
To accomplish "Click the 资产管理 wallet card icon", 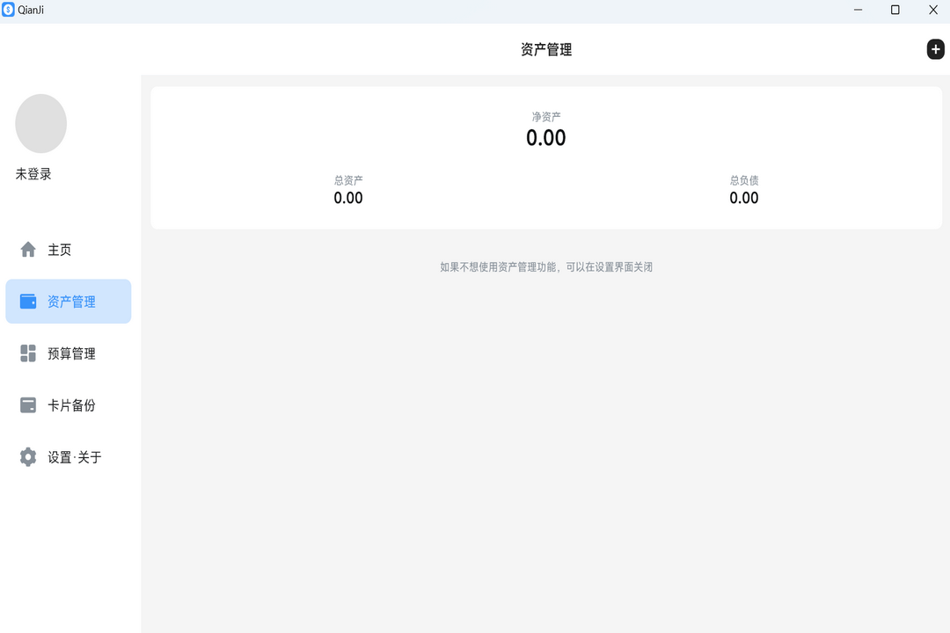I will click(x=26, y=301).
